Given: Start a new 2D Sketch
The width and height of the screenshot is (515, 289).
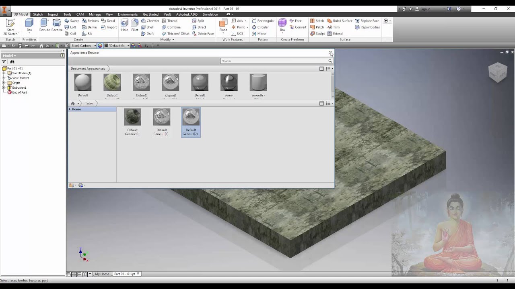Looking at the screenshot, I should [x=10, y=27].
